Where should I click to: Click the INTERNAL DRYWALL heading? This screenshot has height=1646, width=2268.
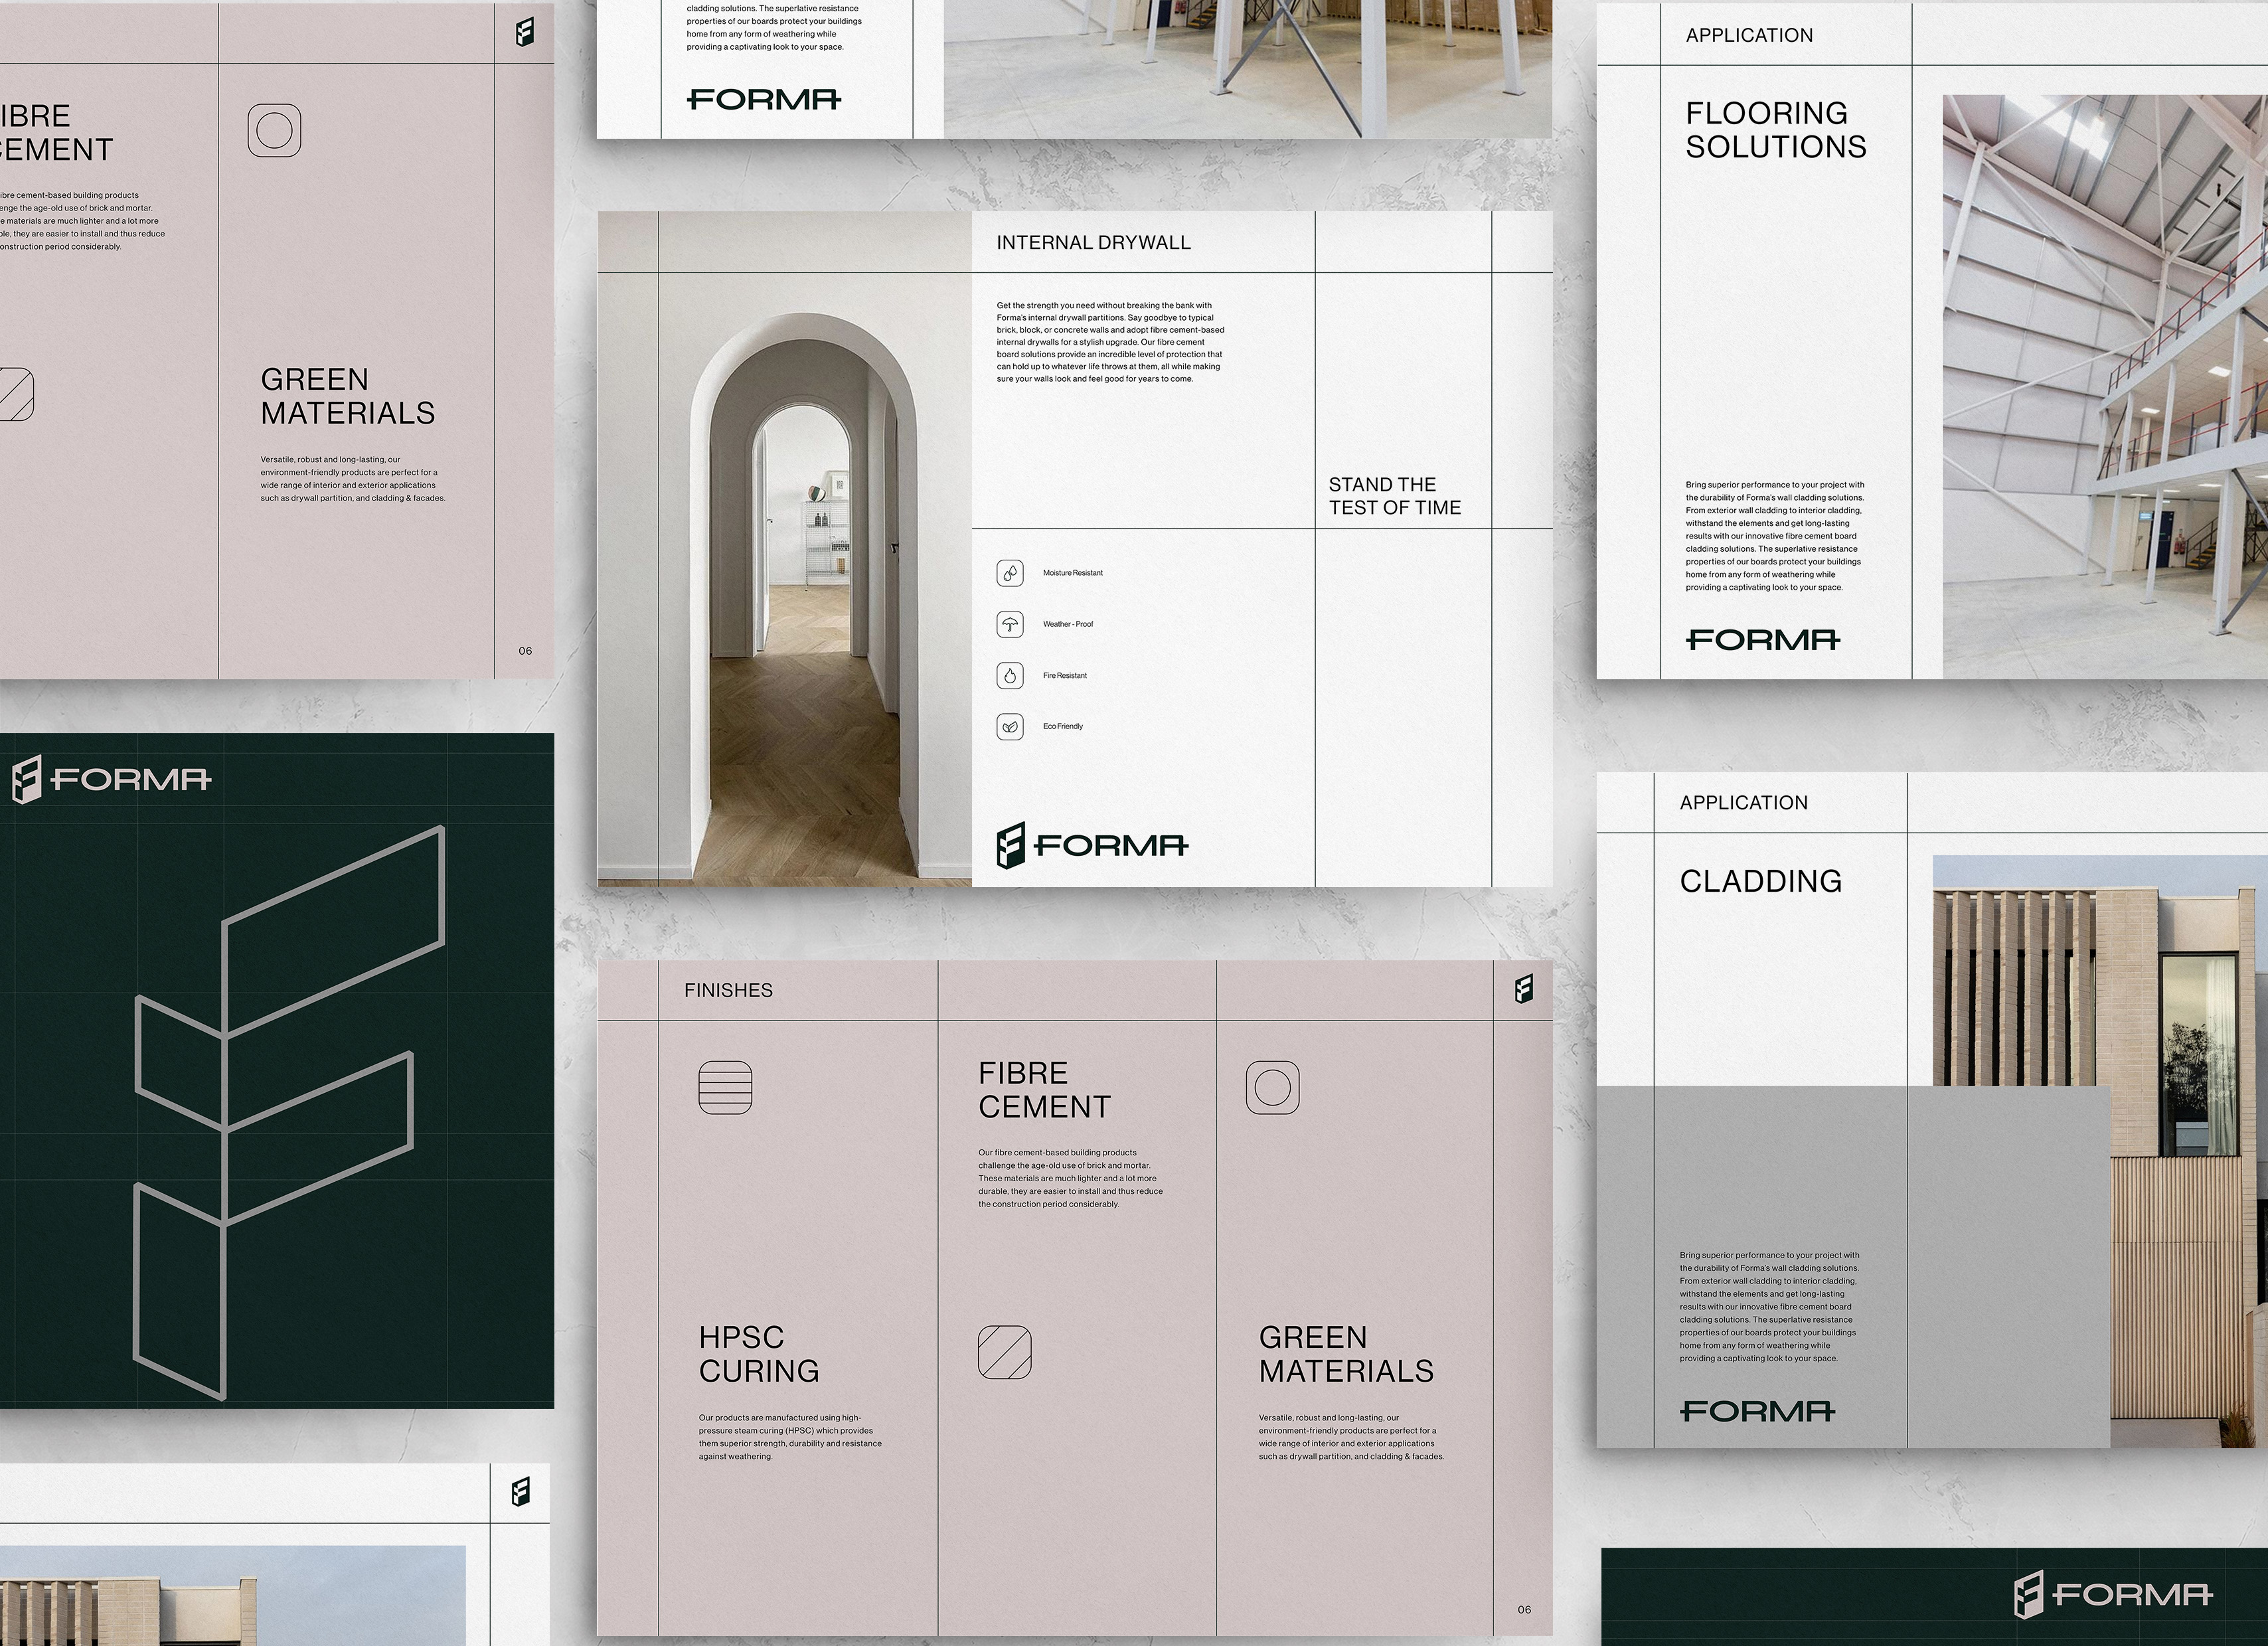click(x=1093, y=242)
